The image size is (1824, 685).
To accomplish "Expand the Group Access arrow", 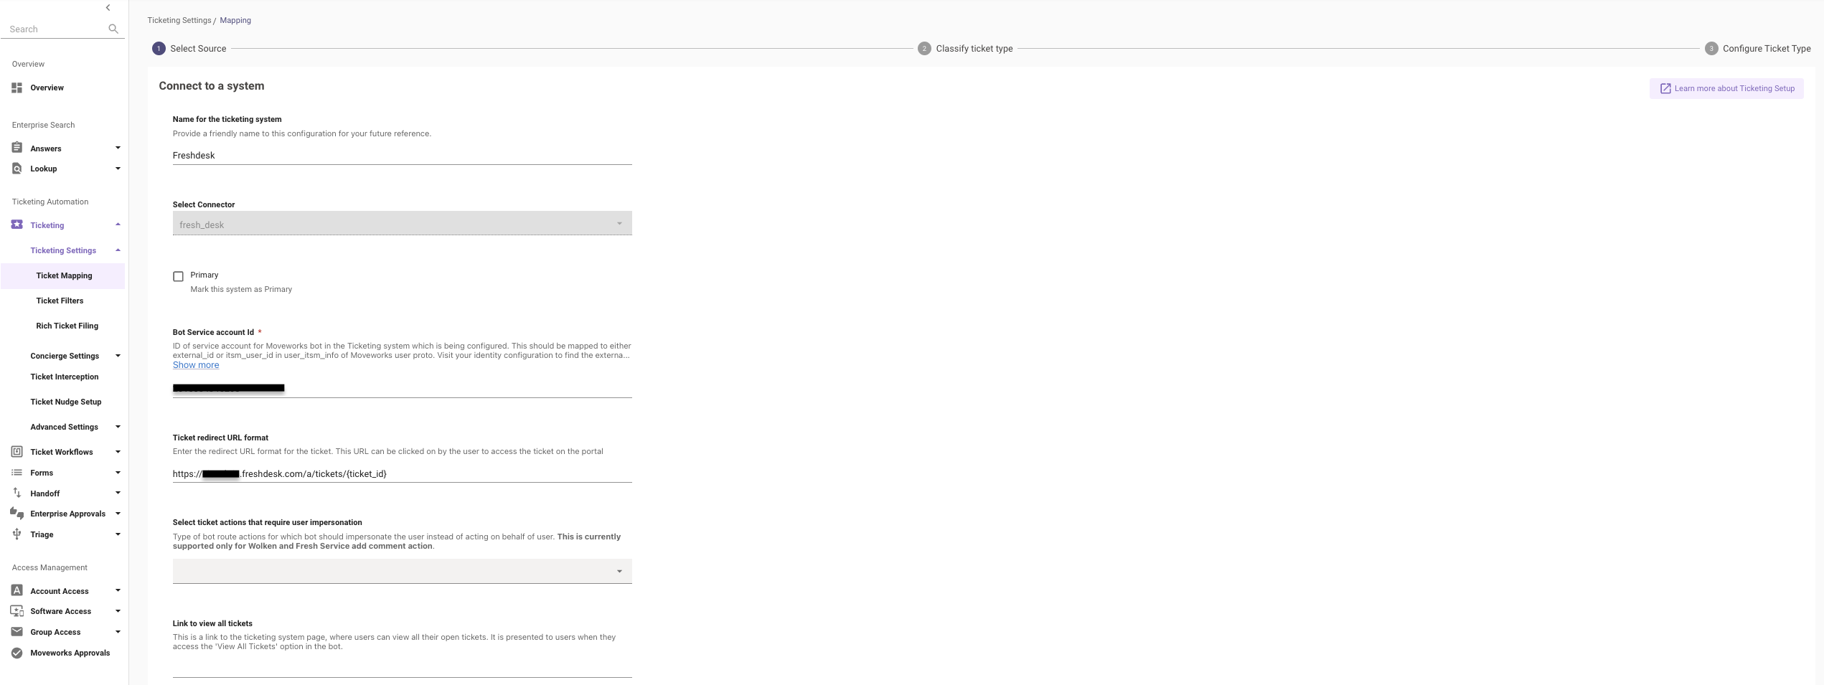I will click(x=118, y=632).
